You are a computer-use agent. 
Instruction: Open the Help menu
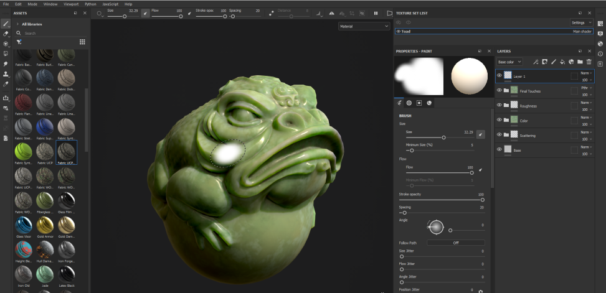128,4
